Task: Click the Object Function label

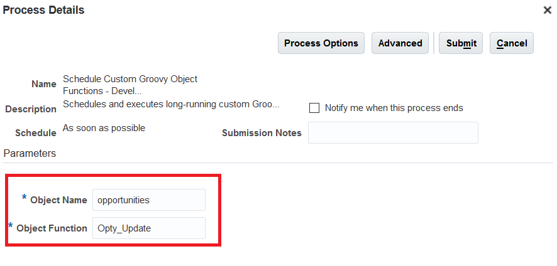Action: click(x=52, y=228)
